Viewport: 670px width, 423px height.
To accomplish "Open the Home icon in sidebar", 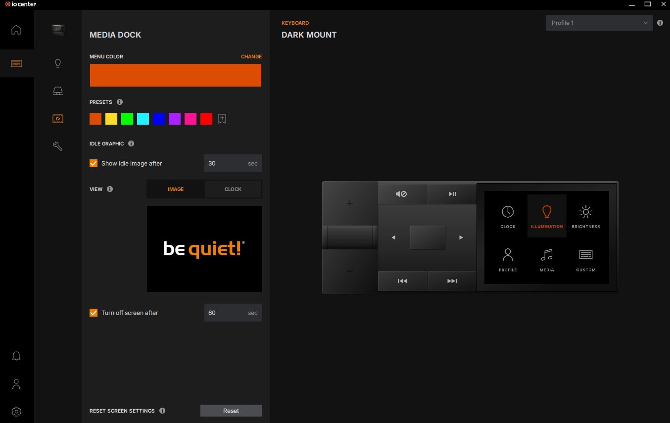I will [x=16, y=30].
